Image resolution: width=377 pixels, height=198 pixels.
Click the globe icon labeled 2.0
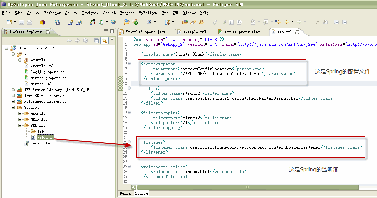pyautogui.click(x=57, y=22)
